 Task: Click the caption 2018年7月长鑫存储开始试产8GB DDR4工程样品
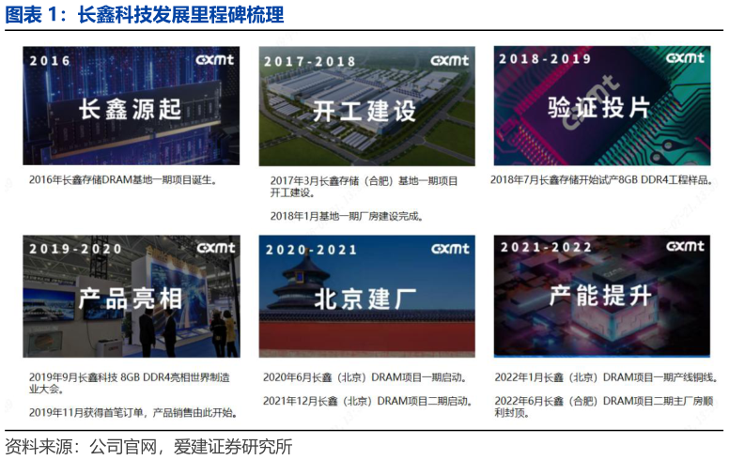(x=601, y=180)
